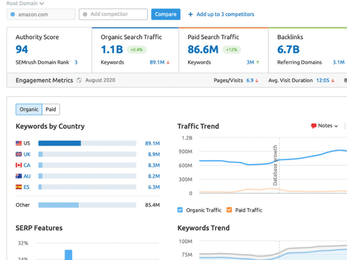Click the US flag icon

coord(19,143)
